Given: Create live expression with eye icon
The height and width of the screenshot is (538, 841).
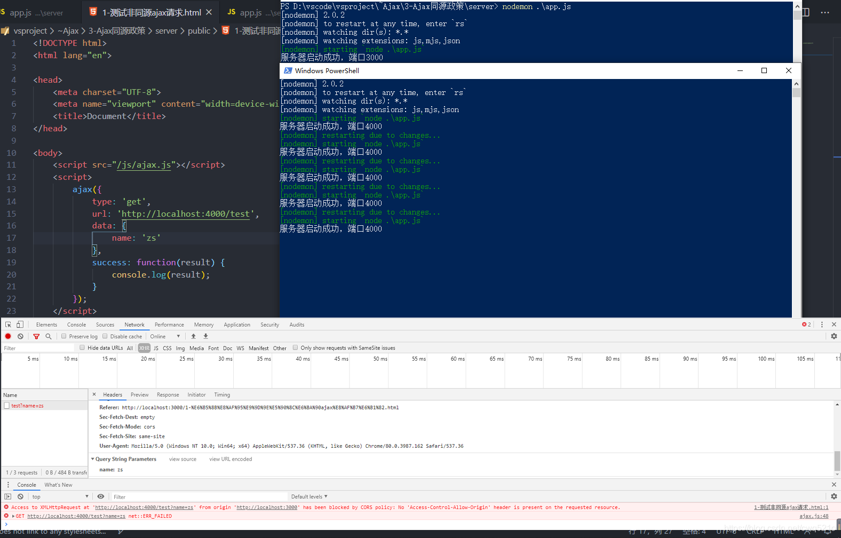Looking at the screenshot, I should tap(100, 496).
